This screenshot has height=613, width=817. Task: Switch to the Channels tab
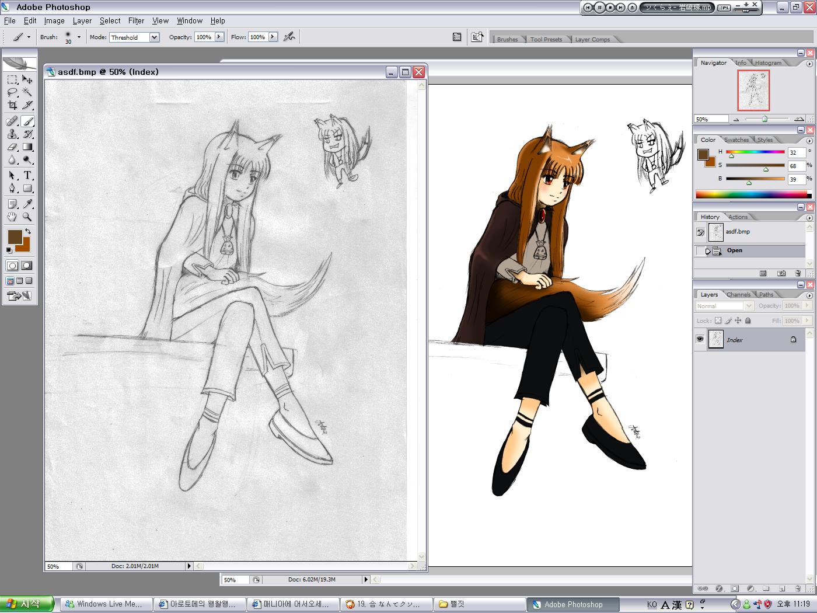click(738, 294)
